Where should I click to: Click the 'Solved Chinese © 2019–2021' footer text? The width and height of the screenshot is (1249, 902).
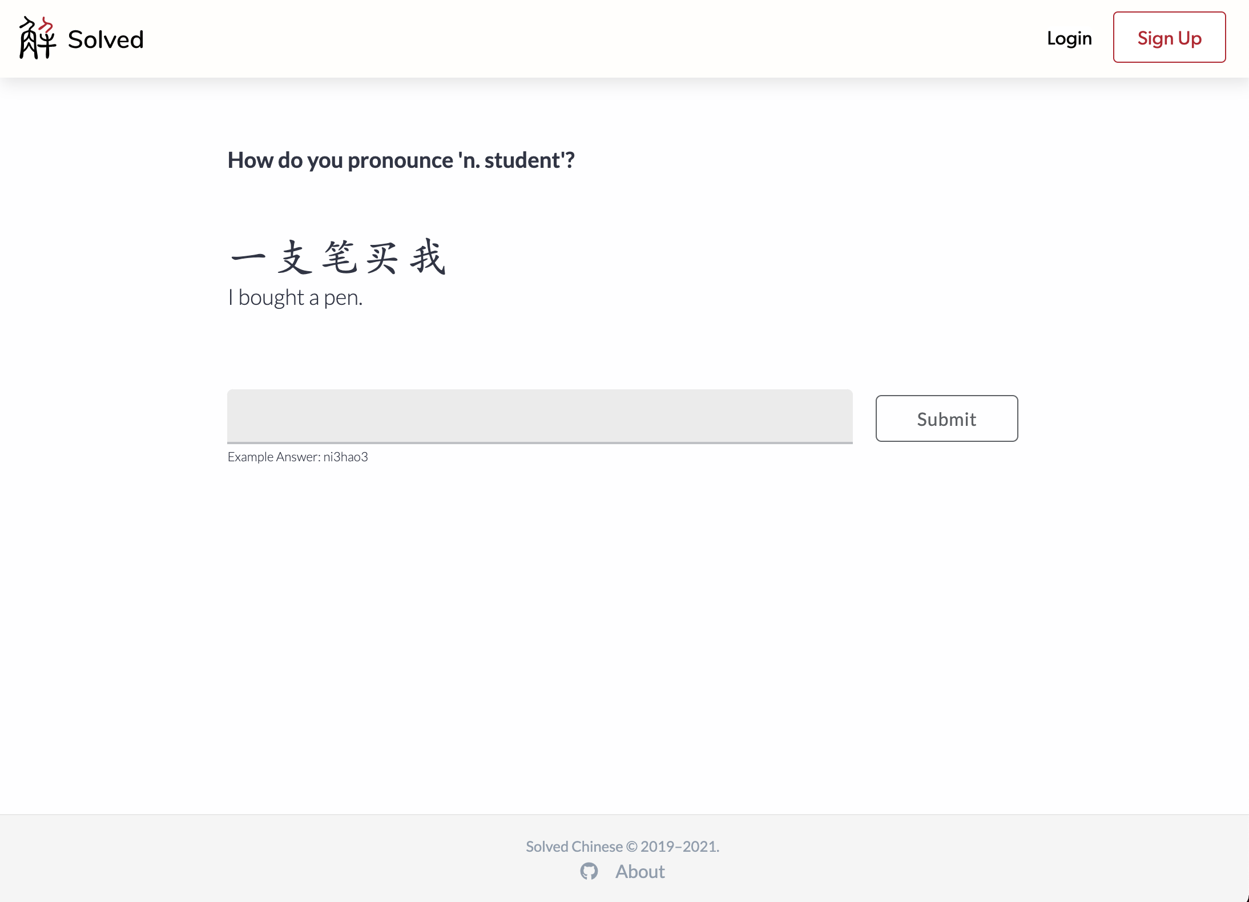click(622, 846)
